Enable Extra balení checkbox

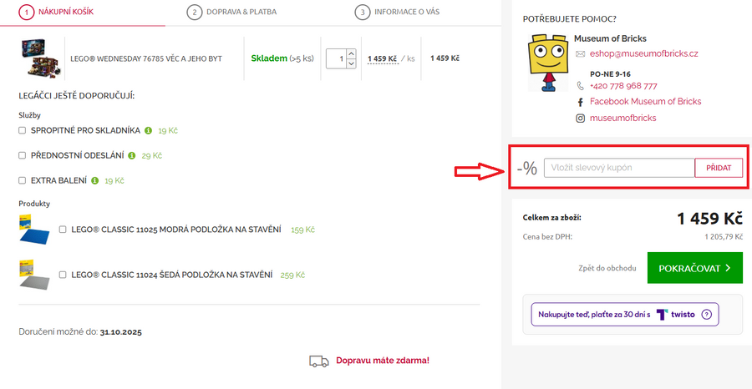(22, 180)
